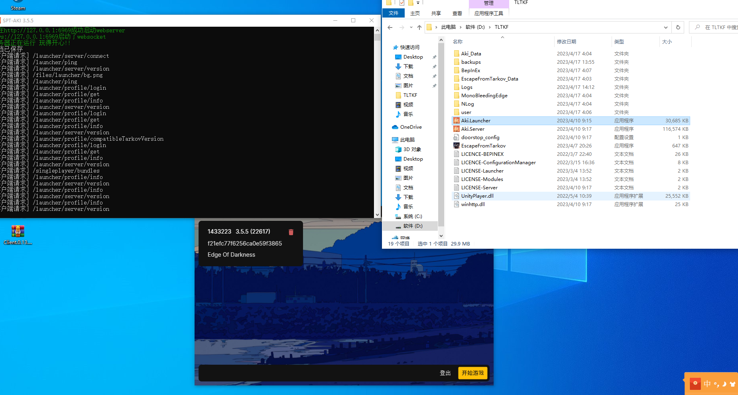The image size is (738, 395).
Task: Click the Aki.Server application icon
Action: (457, 129)
